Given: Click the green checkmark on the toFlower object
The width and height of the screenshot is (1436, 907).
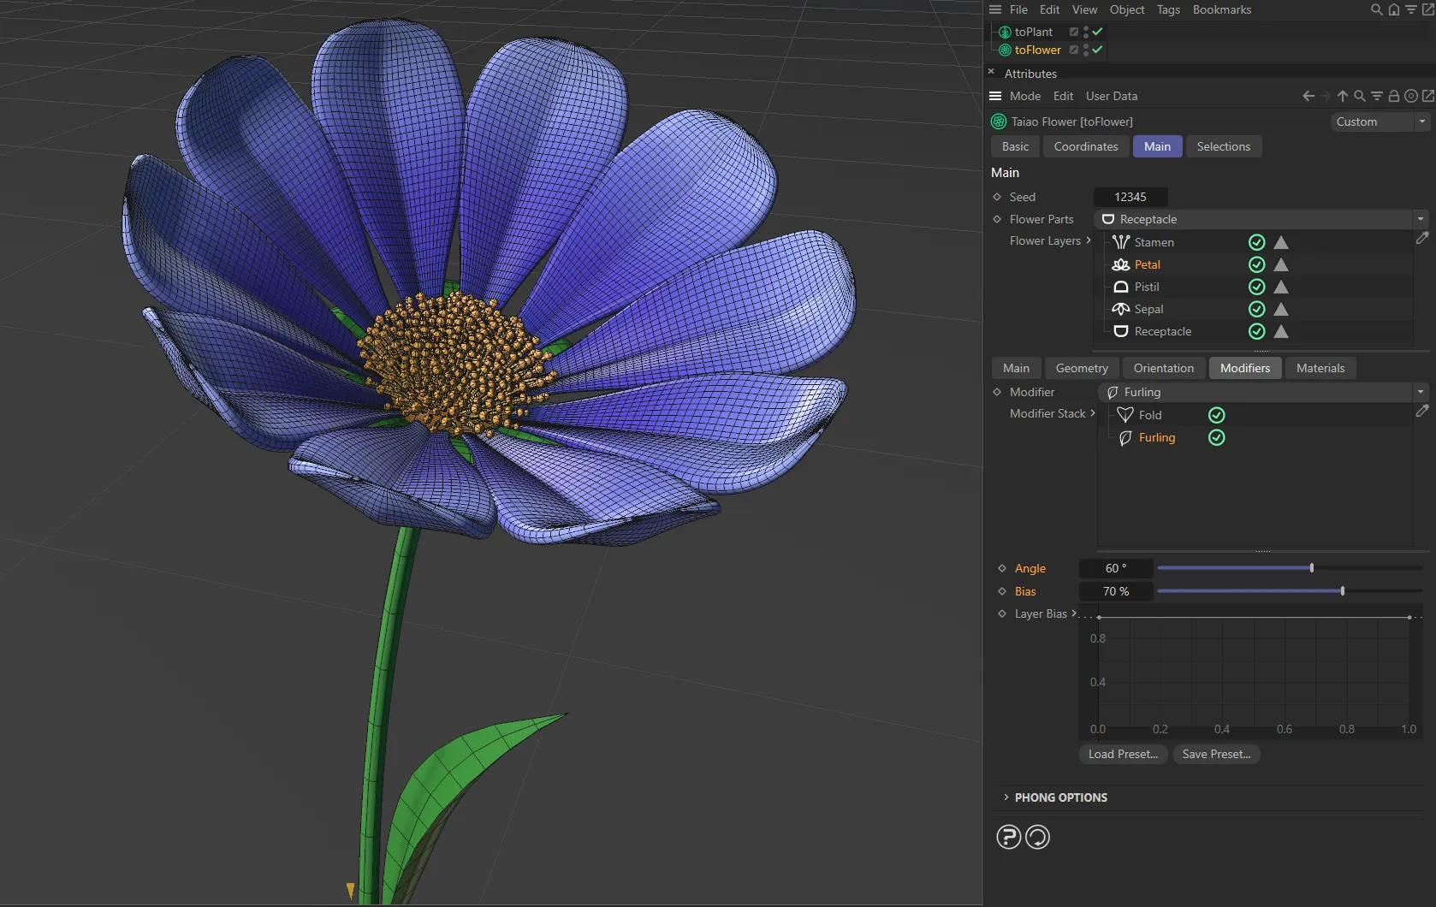Looking at the screenshot, I should coord(1096,50).
